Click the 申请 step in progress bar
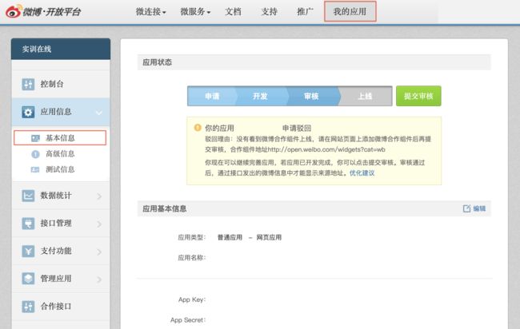The width and height of the screenshot is (520, 329). click(212, 97)
